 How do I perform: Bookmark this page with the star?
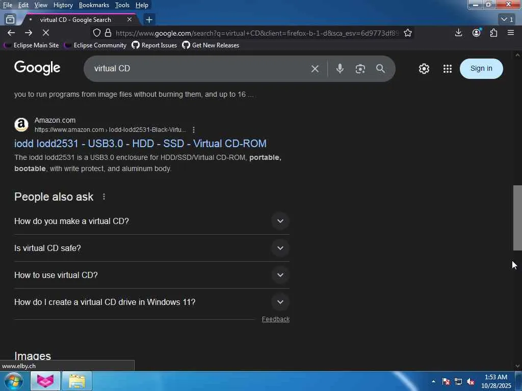(408, 33)
